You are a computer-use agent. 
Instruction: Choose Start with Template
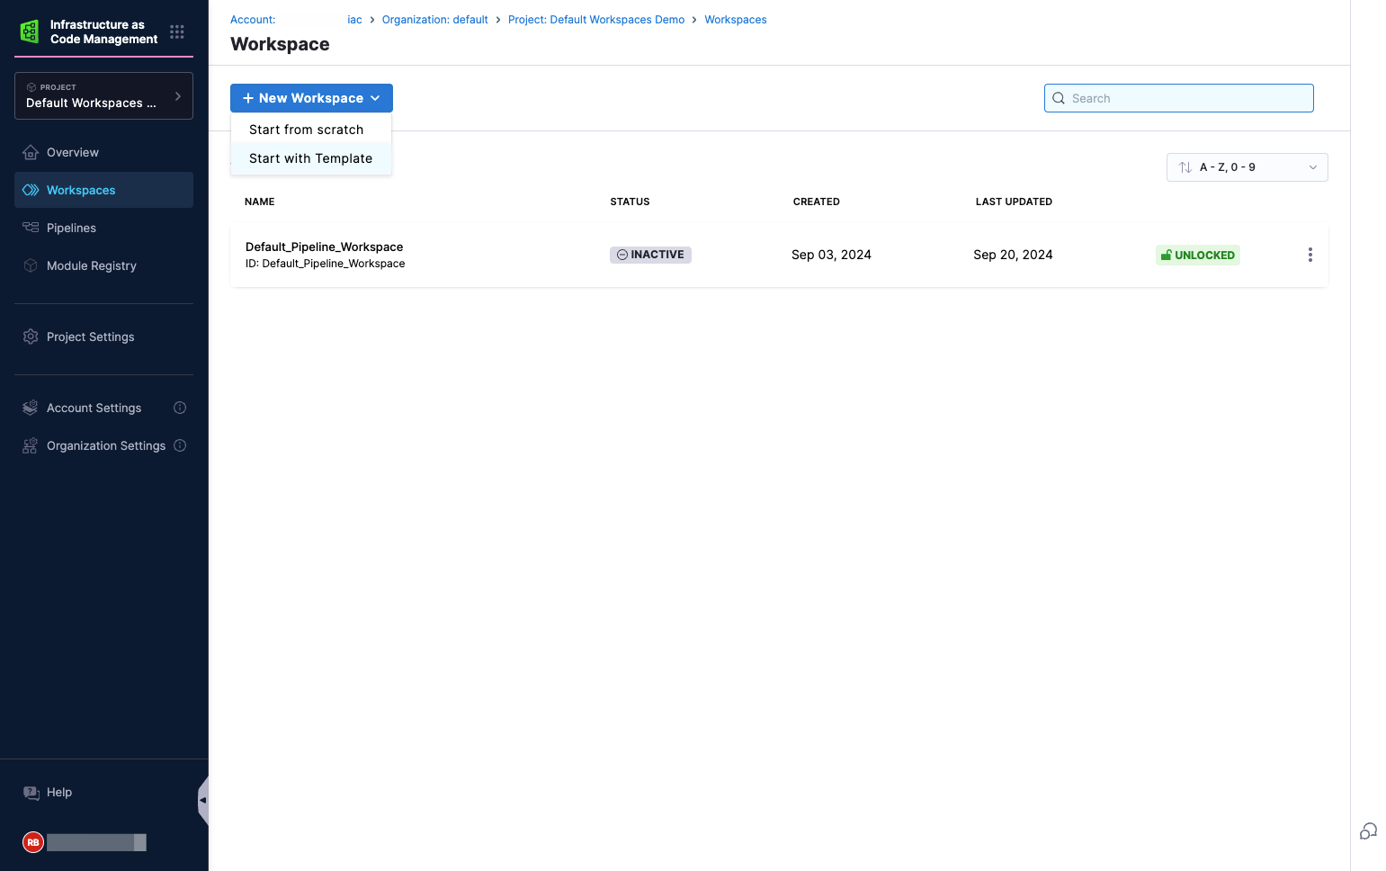pyautogui.click(x=311, y=158)
